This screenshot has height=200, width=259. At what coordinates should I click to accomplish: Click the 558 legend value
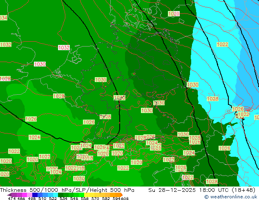click(x=85, y=198)
